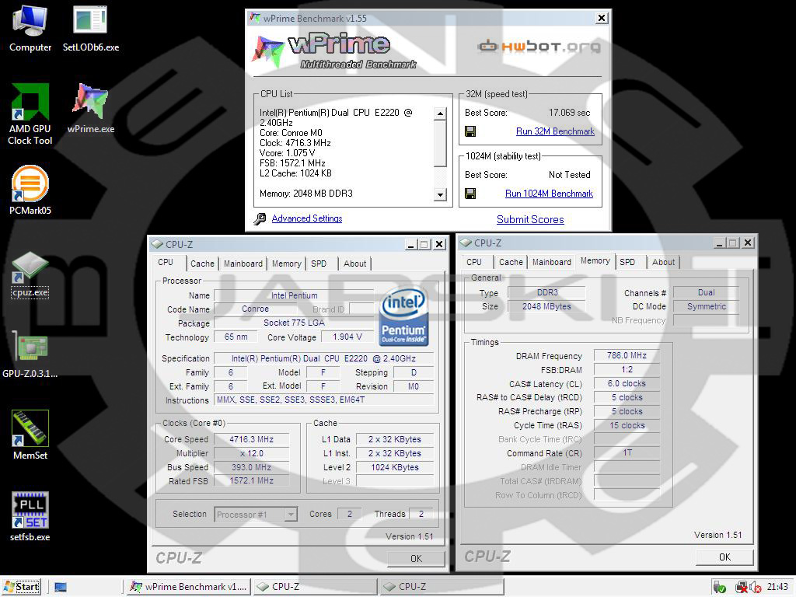Click wPrime Benchmark taskbar button
This screenshot has width=796, height=597.
[188, 587]
